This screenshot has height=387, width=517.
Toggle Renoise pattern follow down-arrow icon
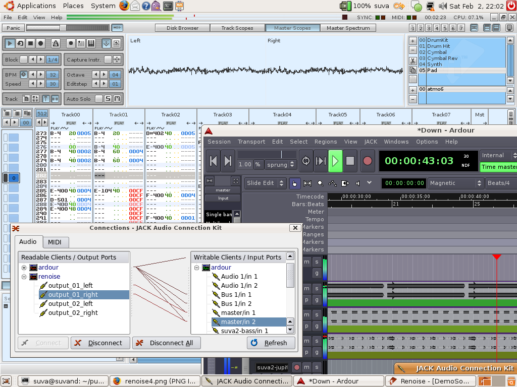(106, 43)
